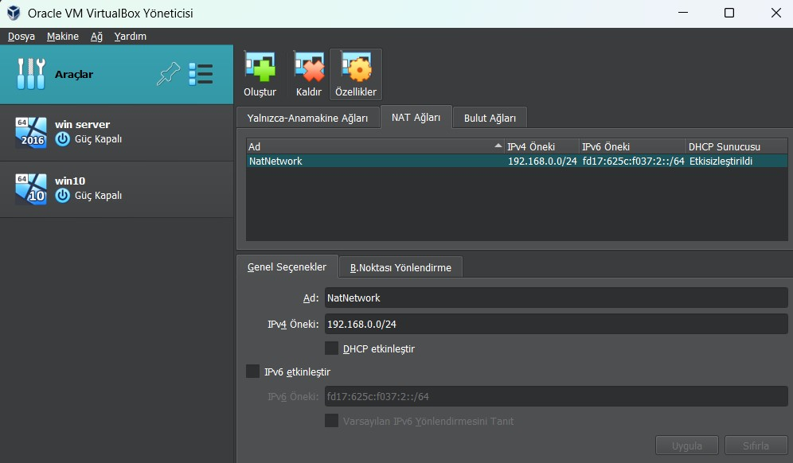Open the Makine menu
The image size is (793, 463).
(63, 37)
